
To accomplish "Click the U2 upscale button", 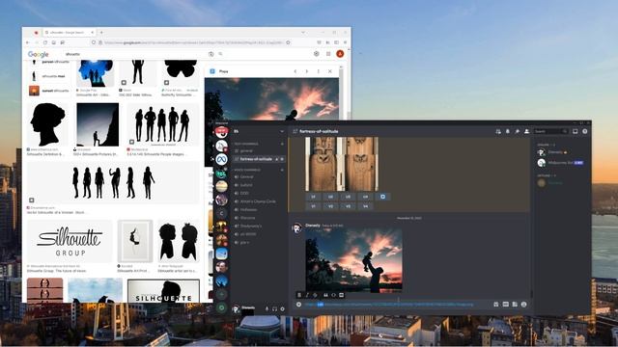I will pos(330,197).
